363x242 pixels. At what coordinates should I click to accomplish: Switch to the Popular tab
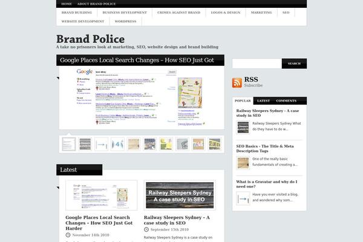(x=243, y=101)
